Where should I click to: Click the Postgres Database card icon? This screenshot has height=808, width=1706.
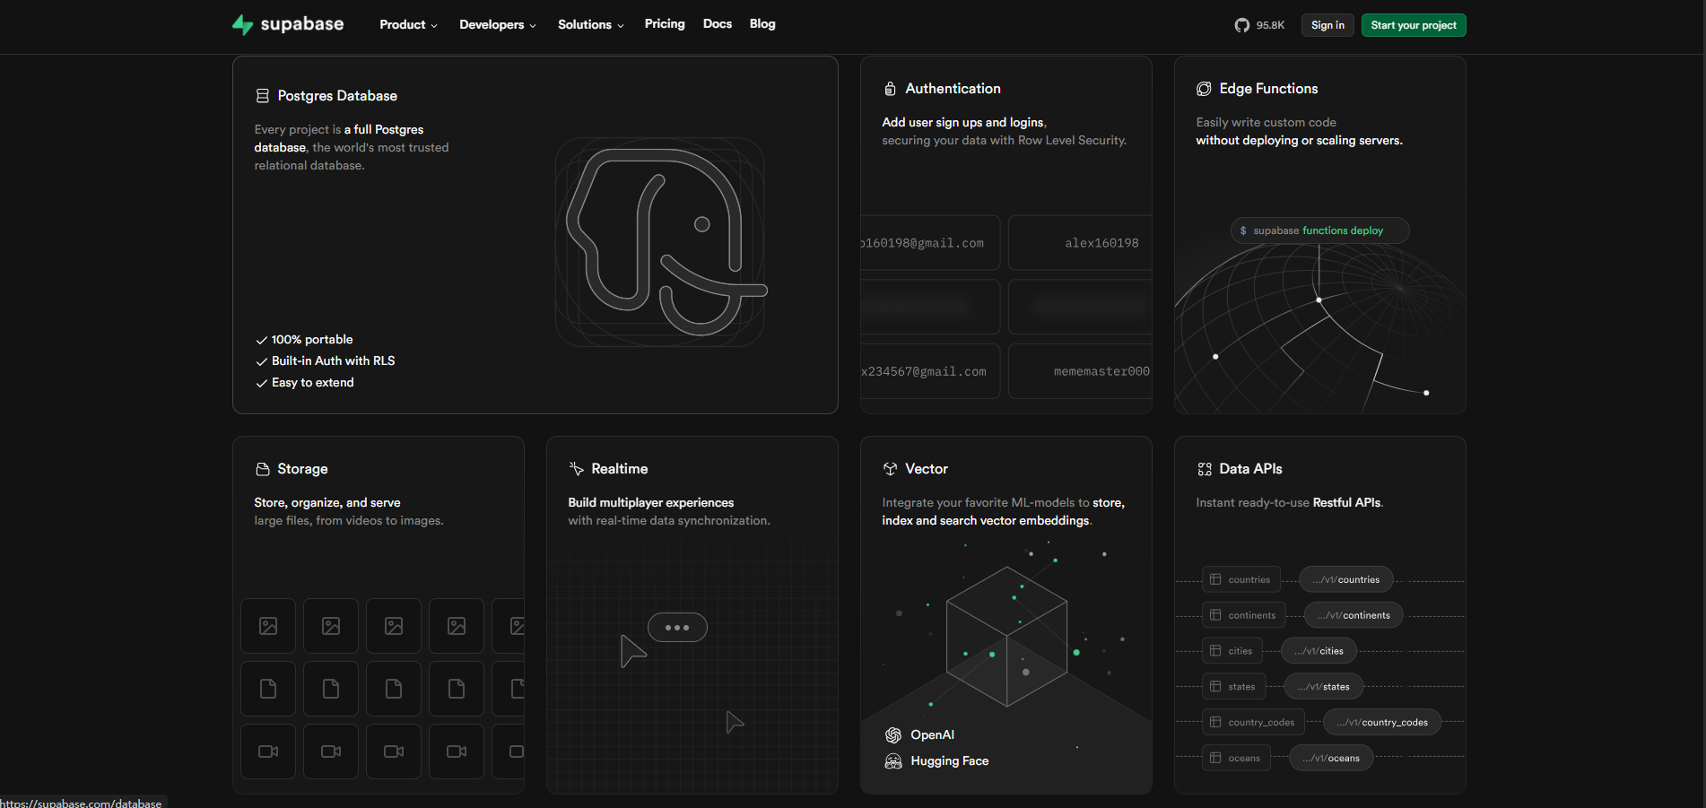point(263,96)
